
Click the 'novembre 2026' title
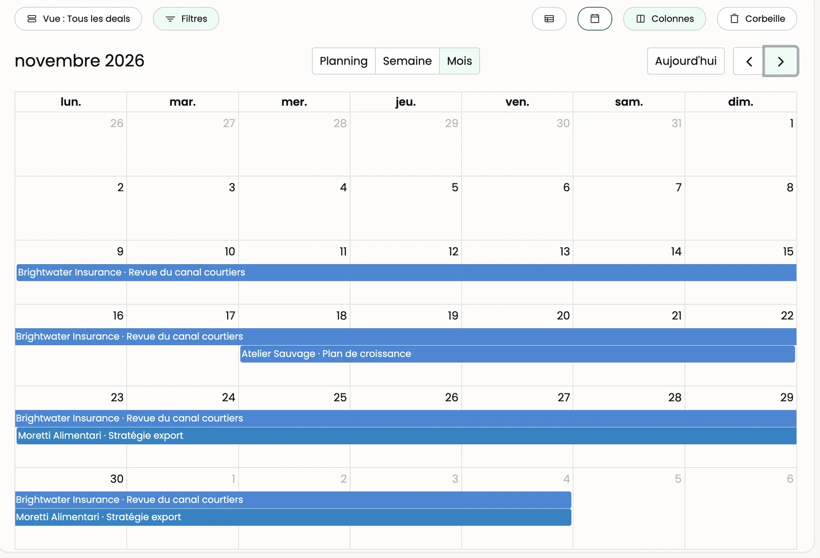tap(79, 61)
